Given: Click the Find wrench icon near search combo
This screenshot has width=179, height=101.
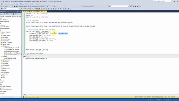Looking at the screenshot, I should 110,6.
